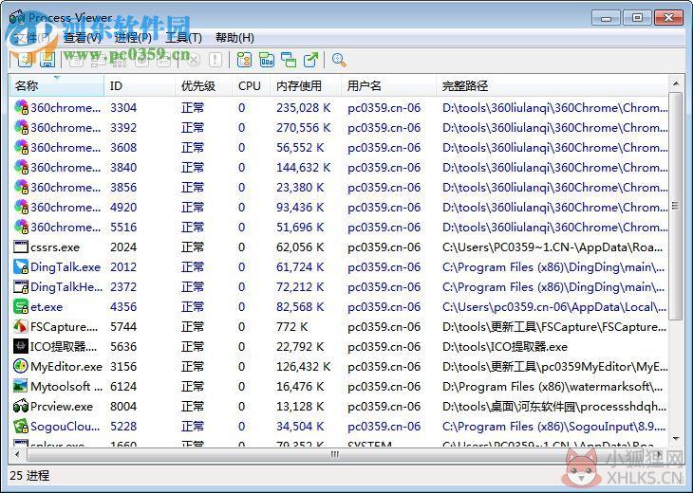Click the Prcview.exe binoculars icon
This screenshot has width=693, height=493.
point(21,406)
